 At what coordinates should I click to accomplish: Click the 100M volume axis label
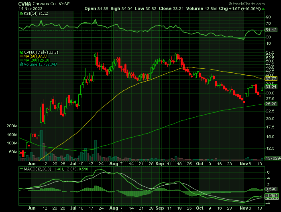pos(12,143)
